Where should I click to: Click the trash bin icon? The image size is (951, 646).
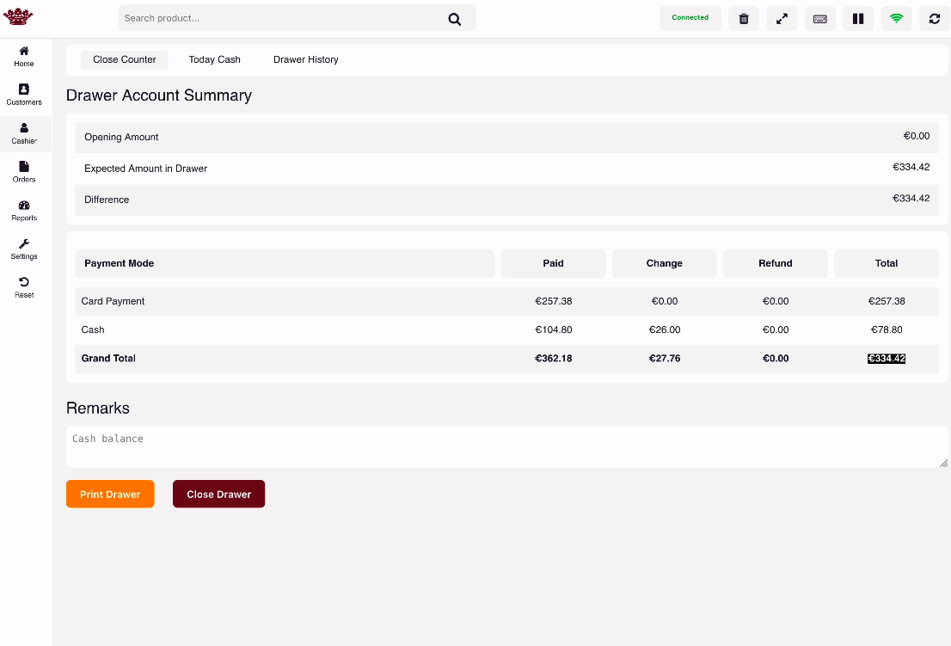tap(744, 19)
